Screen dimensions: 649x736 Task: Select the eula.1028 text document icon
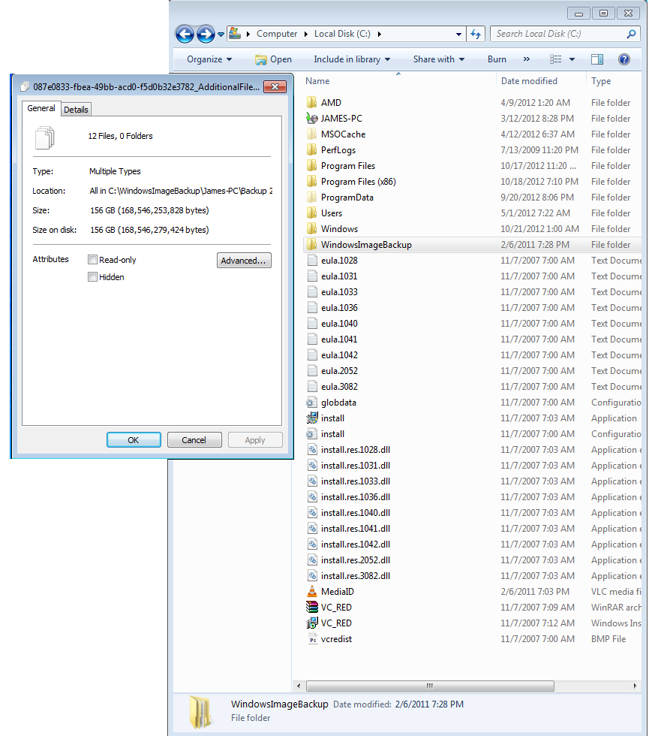312,261
